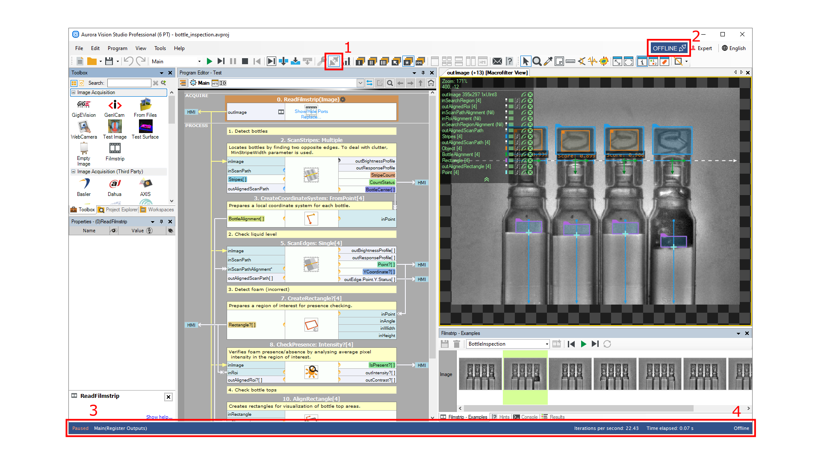Switch to the Project Explorer tab
821x462 pixels.
pyautogui.click(x=118, y=210)
